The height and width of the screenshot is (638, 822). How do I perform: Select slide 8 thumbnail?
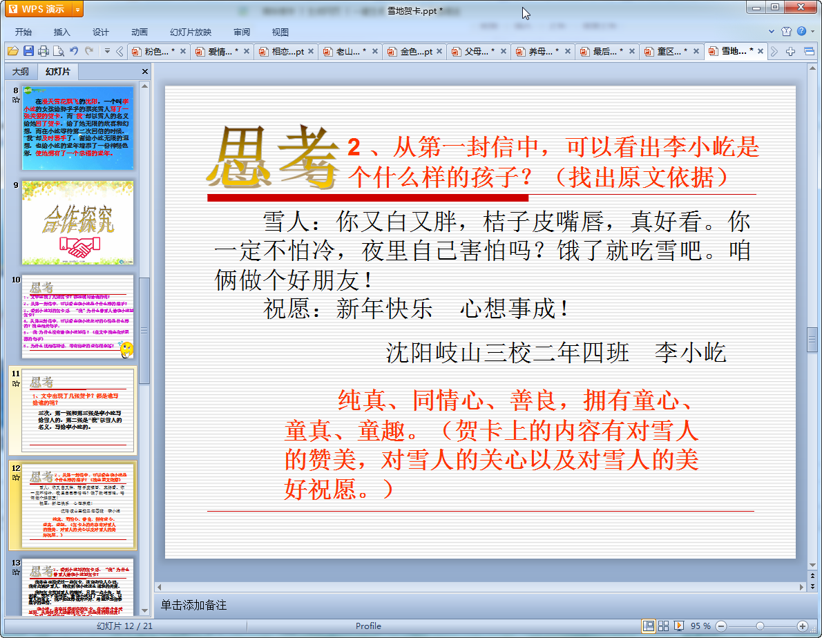coord(77,128)
